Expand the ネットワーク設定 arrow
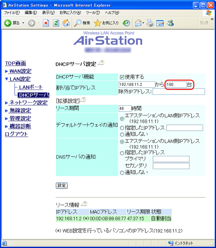216x248 pixels. point(6,103)
